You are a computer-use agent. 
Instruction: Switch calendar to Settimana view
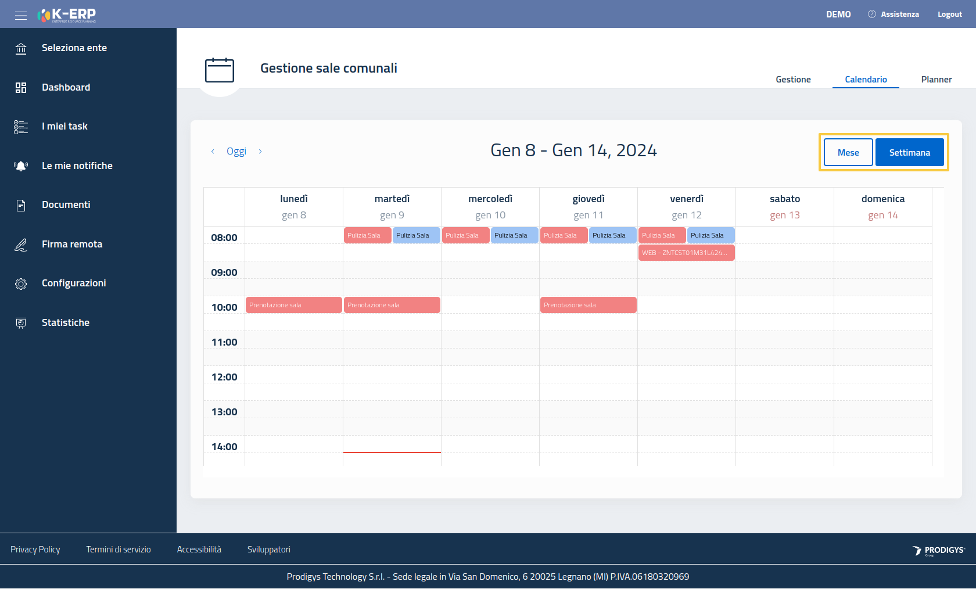point(909,152)
